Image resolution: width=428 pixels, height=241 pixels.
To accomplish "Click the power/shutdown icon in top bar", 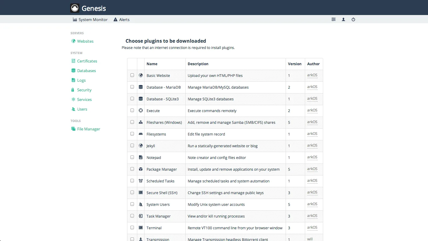I will pyautogui.click(x=353, y=19).
